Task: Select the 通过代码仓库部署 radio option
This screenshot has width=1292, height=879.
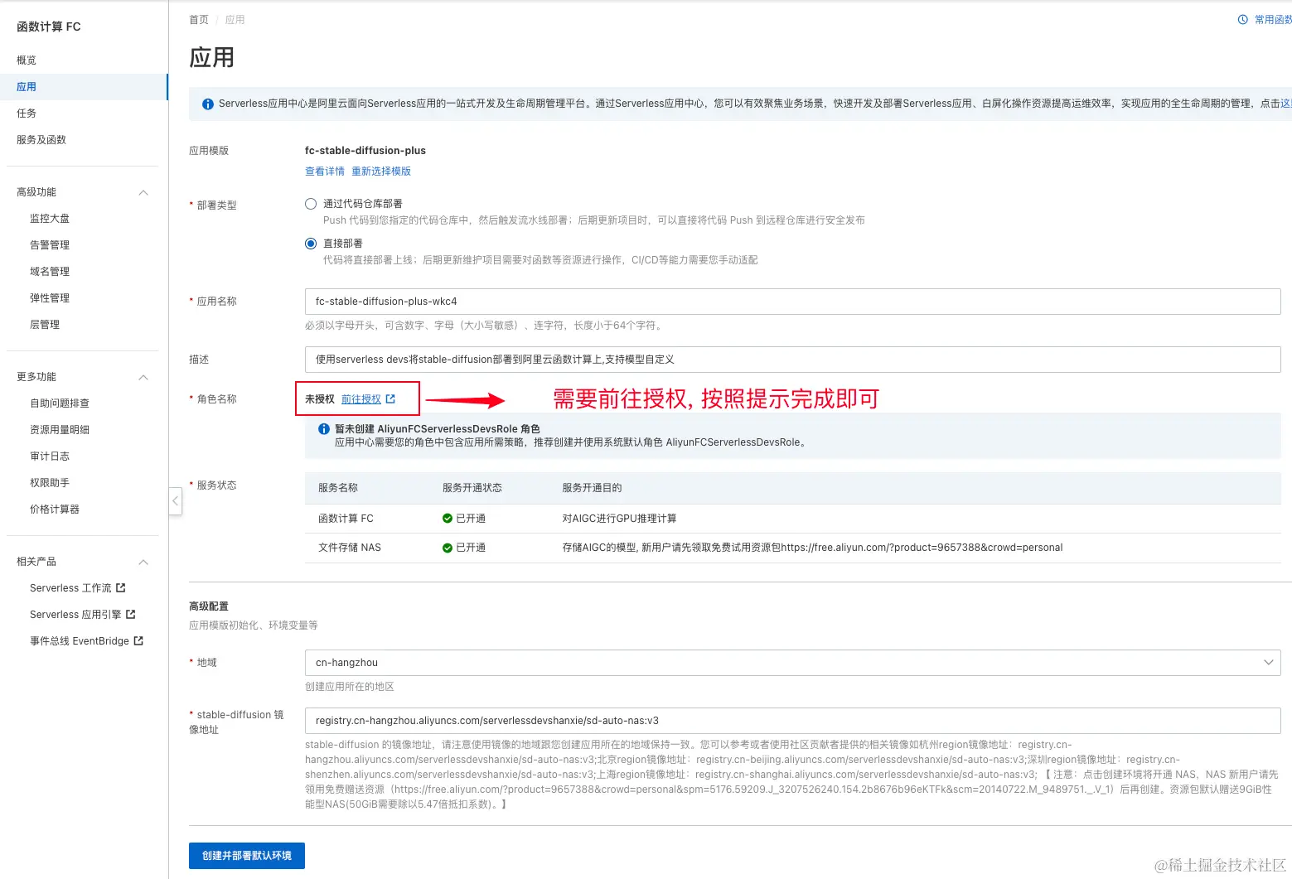Action: [x=311, y=204]
